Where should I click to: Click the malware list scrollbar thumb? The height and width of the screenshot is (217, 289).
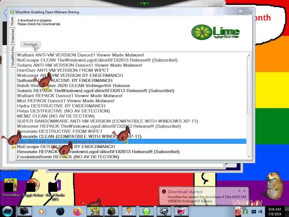[249, 85]
